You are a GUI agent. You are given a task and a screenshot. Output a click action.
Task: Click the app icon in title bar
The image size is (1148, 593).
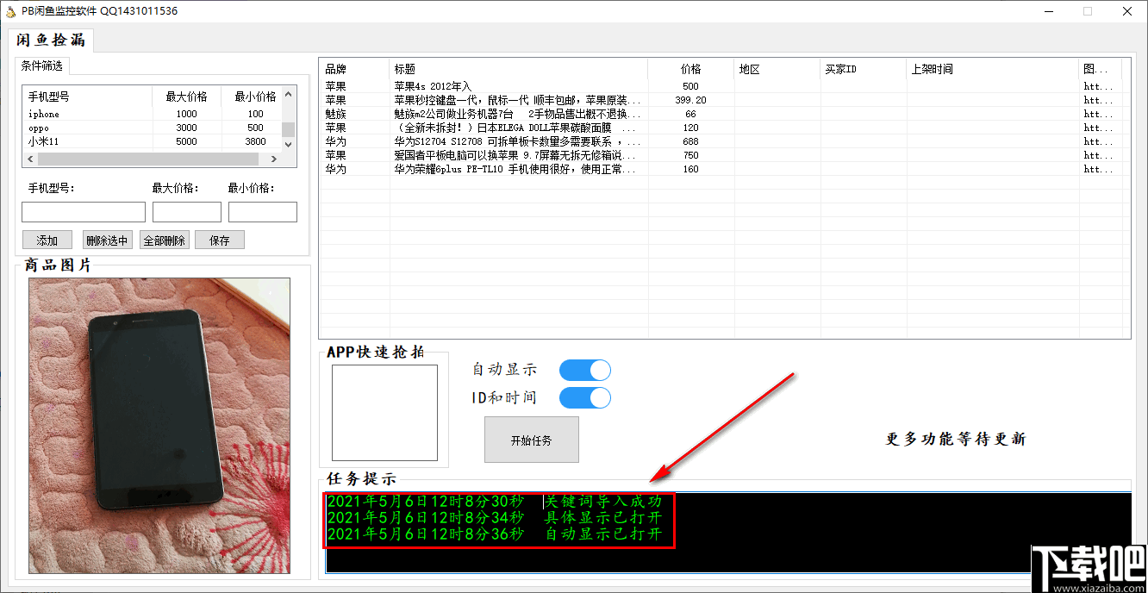click(10, 11)
